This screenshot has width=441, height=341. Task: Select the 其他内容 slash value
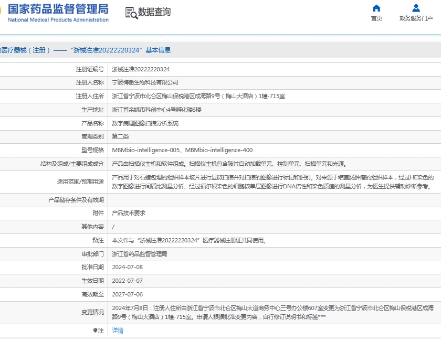(113, 227)
